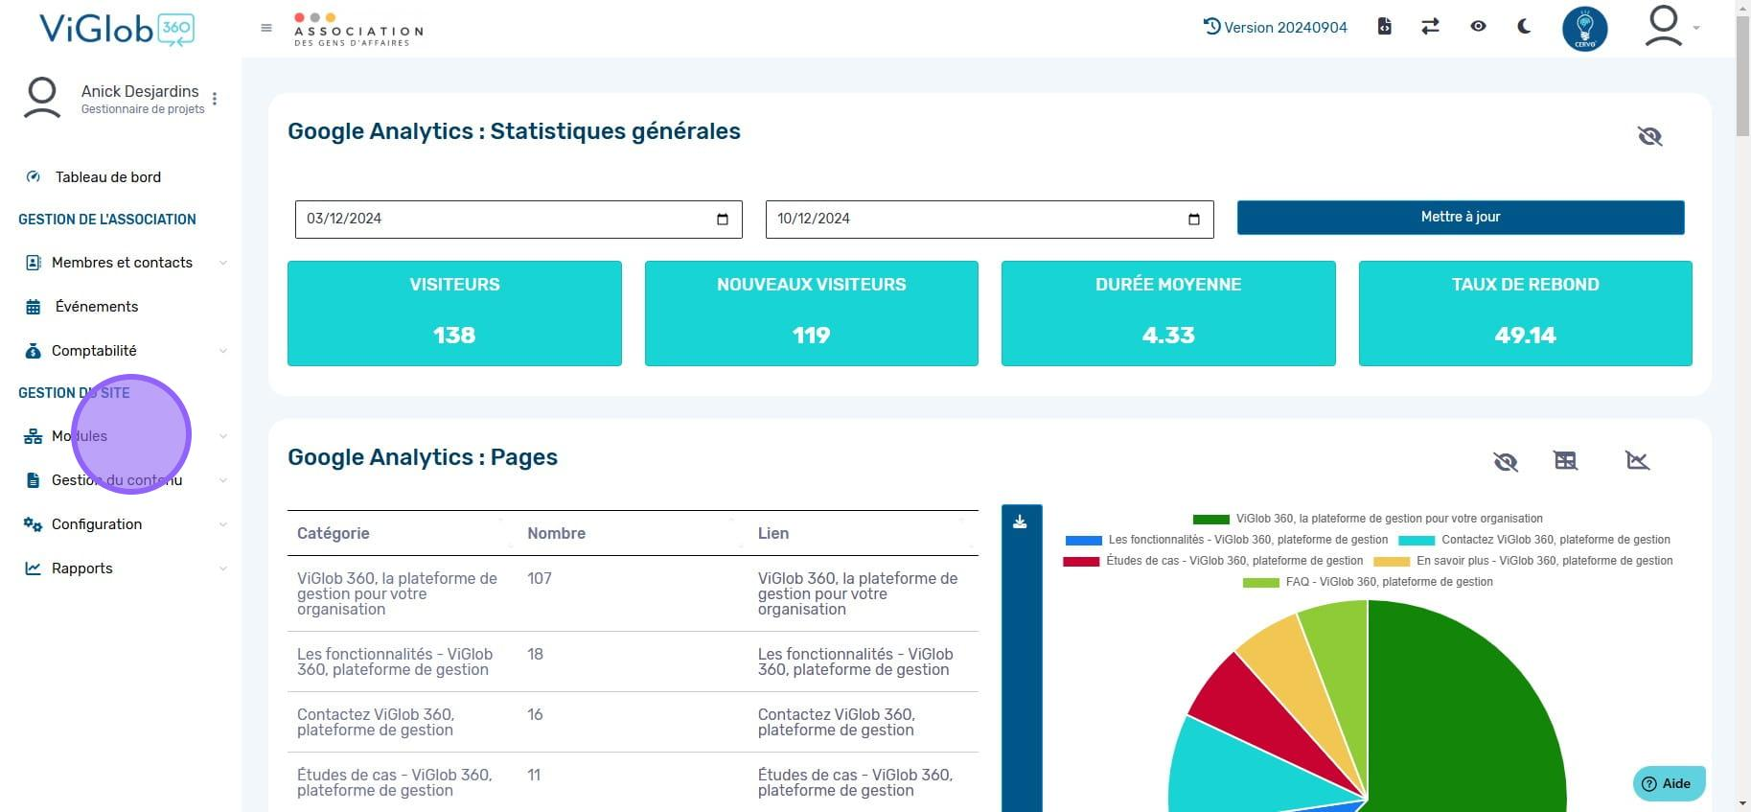Open the Aide help button
This screenshot has width=1751, height=812.
1669,783
